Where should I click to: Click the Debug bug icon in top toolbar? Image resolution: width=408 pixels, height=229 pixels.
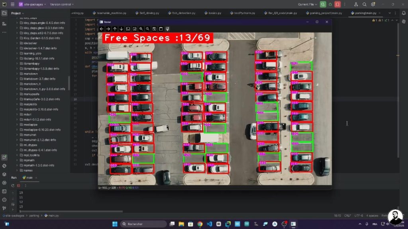point(330,4)
